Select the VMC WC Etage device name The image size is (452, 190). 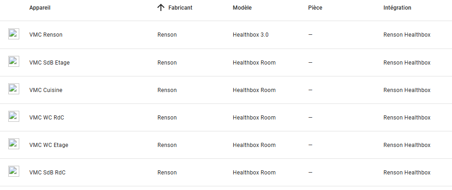coord(49,145)
